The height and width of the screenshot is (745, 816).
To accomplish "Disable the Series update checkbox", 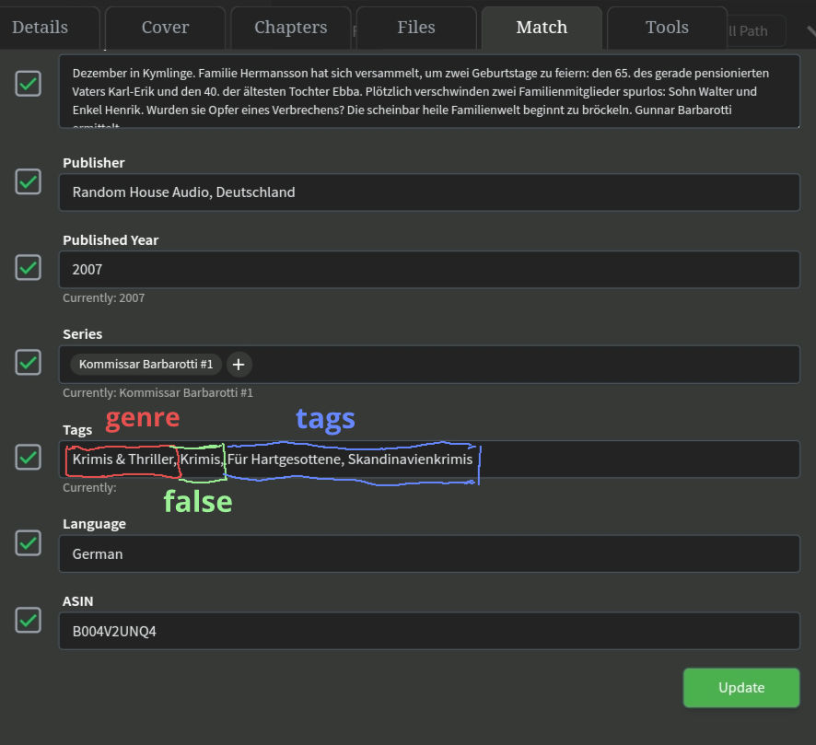I will (x=28, y=362).
